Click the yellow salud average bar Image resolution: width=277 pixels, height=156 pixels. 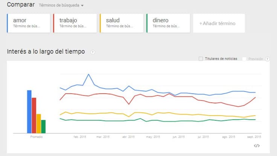click(38, 123)
